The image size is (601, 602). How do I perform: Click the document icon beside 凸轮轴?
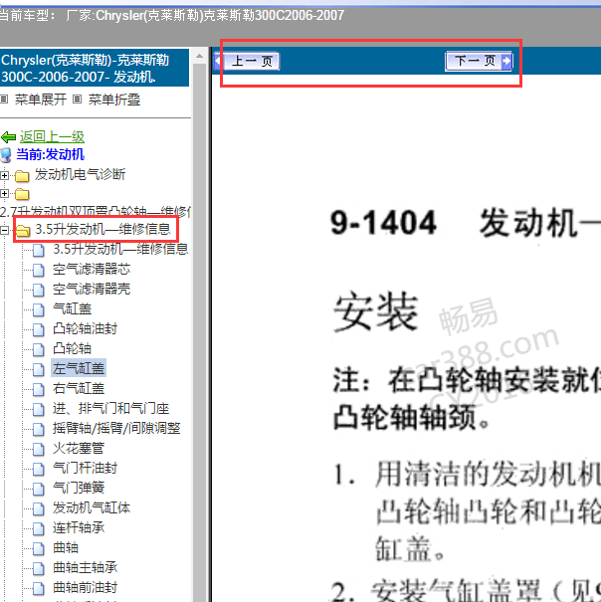click(x=39, y=350)
